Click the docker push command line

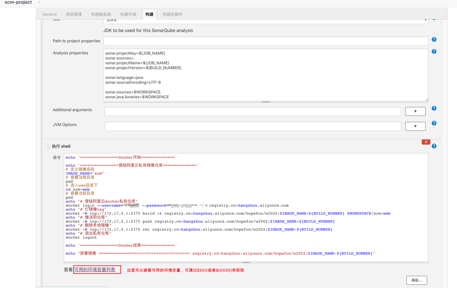(200, 222)
